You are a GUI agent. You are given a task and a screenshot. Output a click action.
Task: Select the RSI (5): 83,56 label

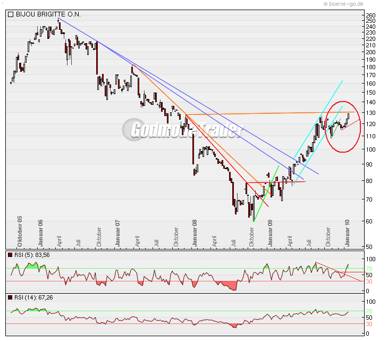pos(32,255)
